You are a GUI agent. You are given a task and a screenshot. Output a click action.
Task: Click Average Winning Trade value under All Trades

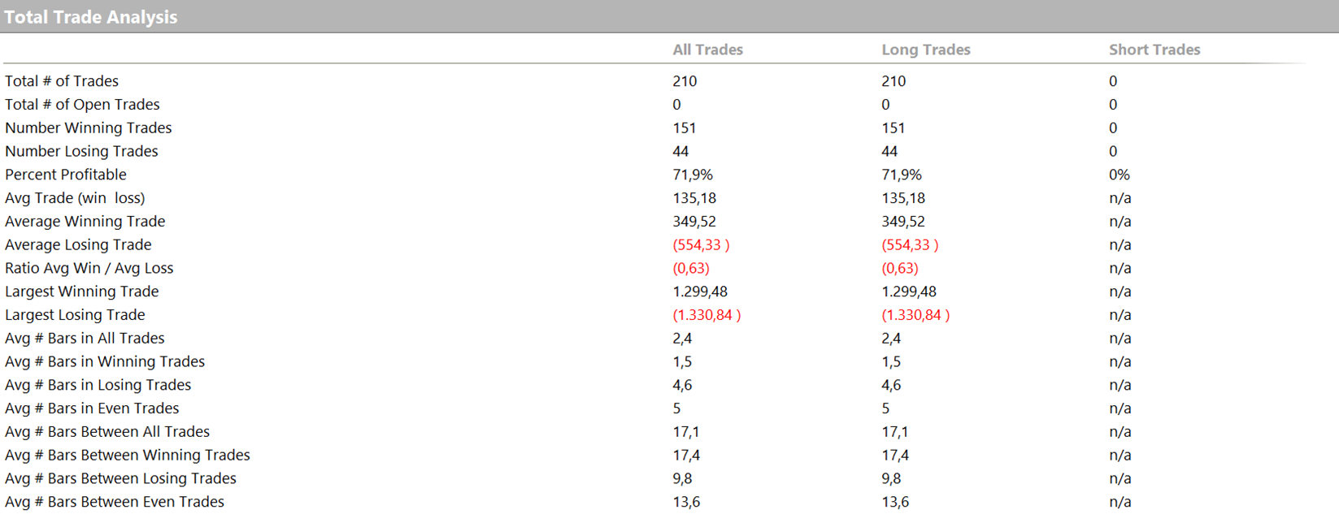pos(694,222)
